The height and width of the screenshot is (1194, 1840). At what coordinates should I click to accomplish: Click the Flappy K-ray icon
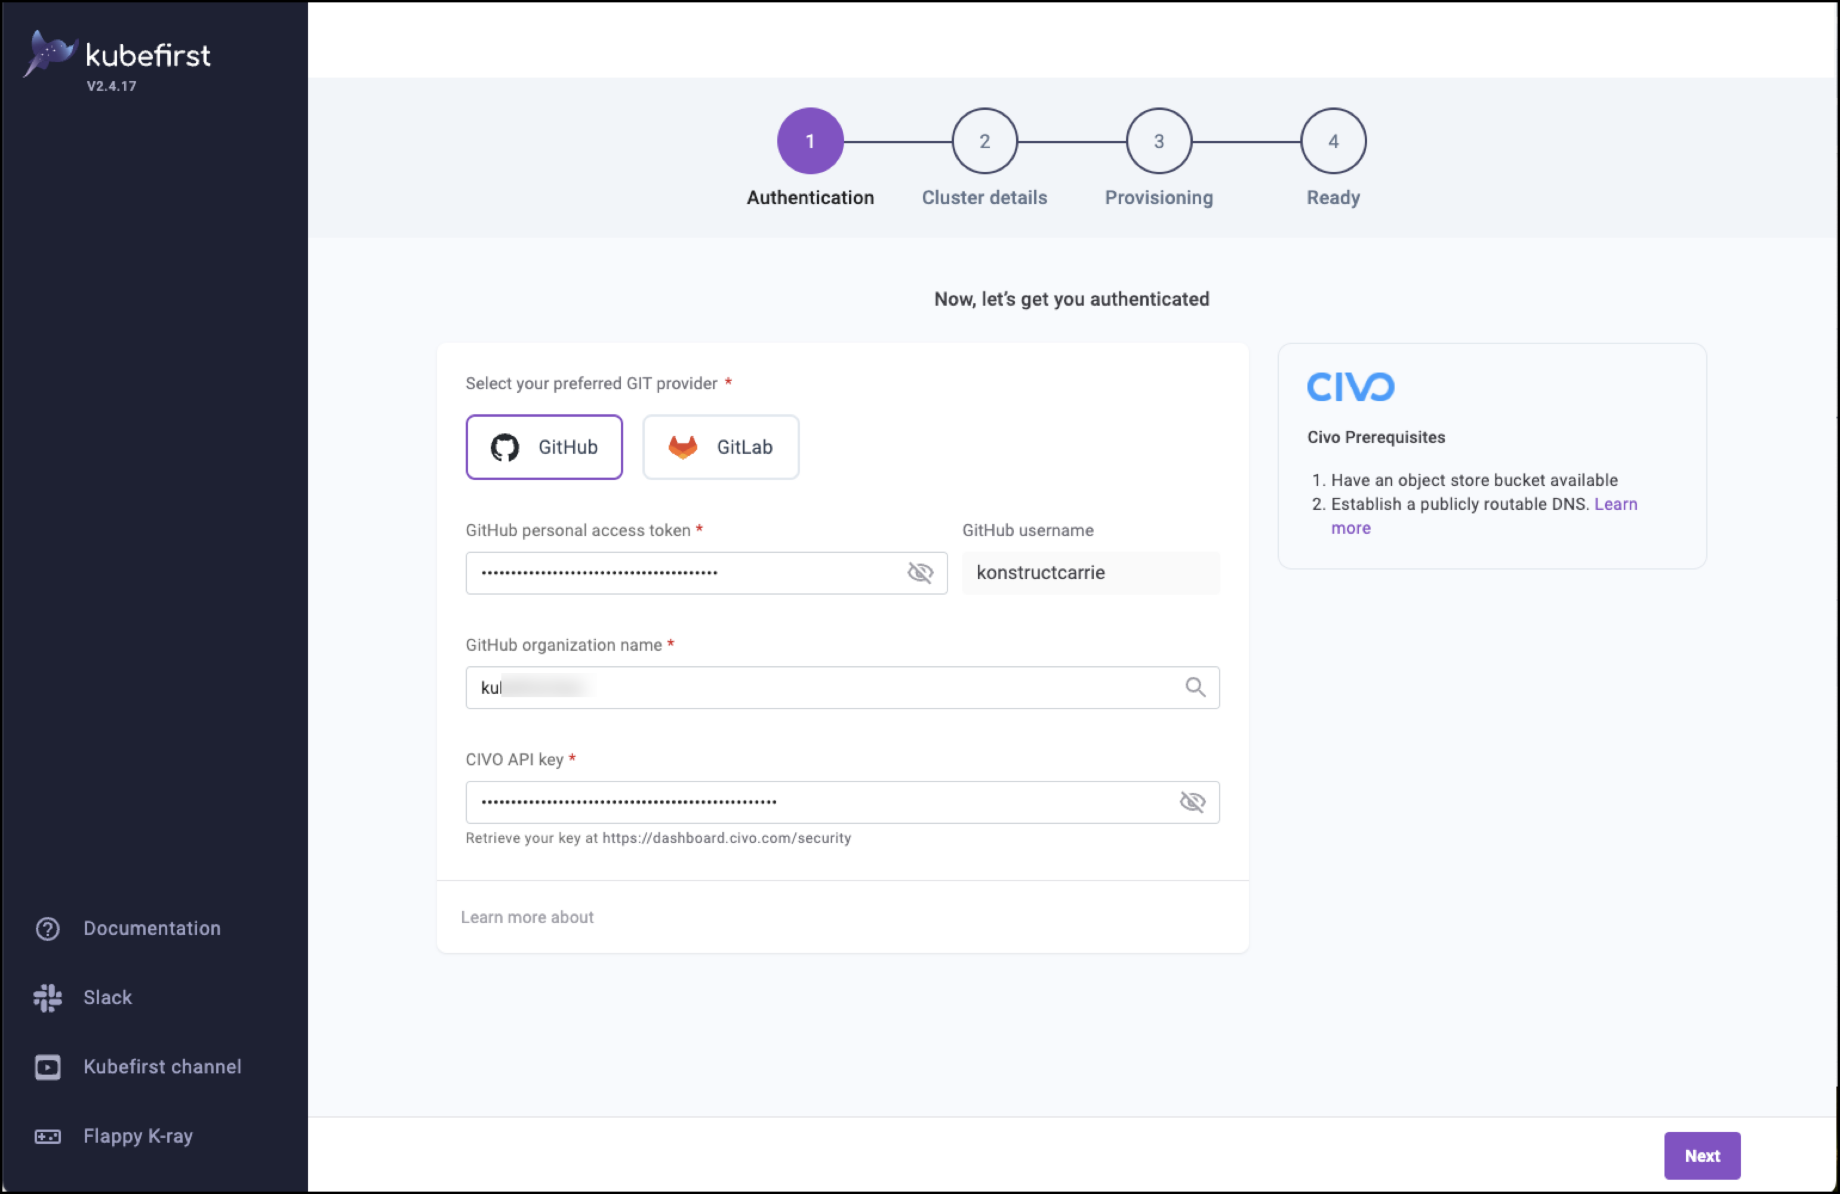[47, 1136]
